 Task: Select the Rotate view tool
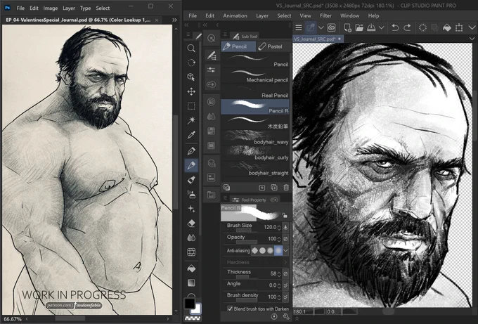[x=191, y=63]
